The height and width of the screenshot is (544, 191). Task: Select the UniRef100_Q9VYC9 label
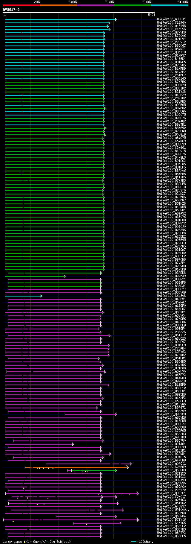click(171, 414)
